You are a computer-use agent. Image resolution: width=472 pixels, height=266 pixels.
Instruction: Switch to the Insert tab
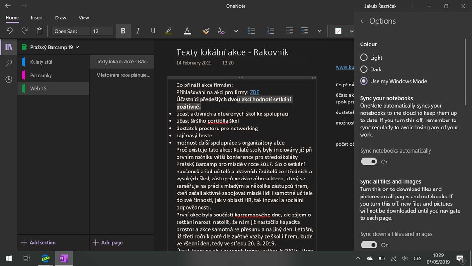pos(37,18)
